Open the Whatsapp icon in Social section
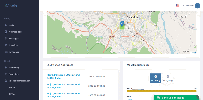 [x=6, y=68]
